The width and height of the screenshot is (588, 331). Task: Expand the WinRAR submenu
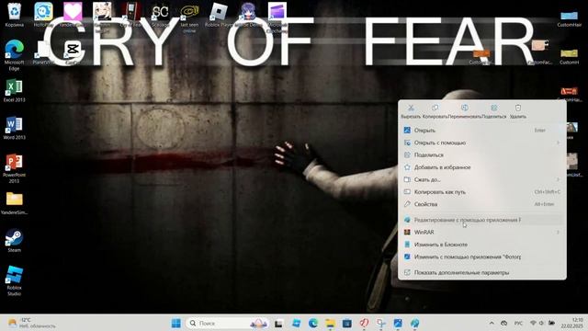[x=481, y=233]
